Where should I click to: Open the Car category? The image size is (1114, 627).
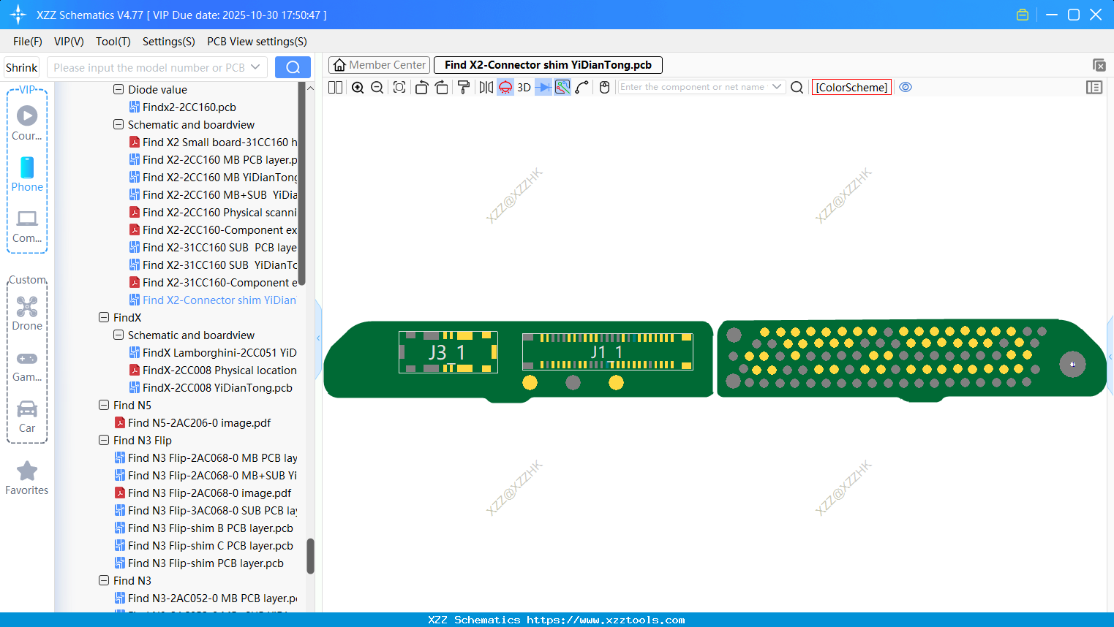coord(27,417)
